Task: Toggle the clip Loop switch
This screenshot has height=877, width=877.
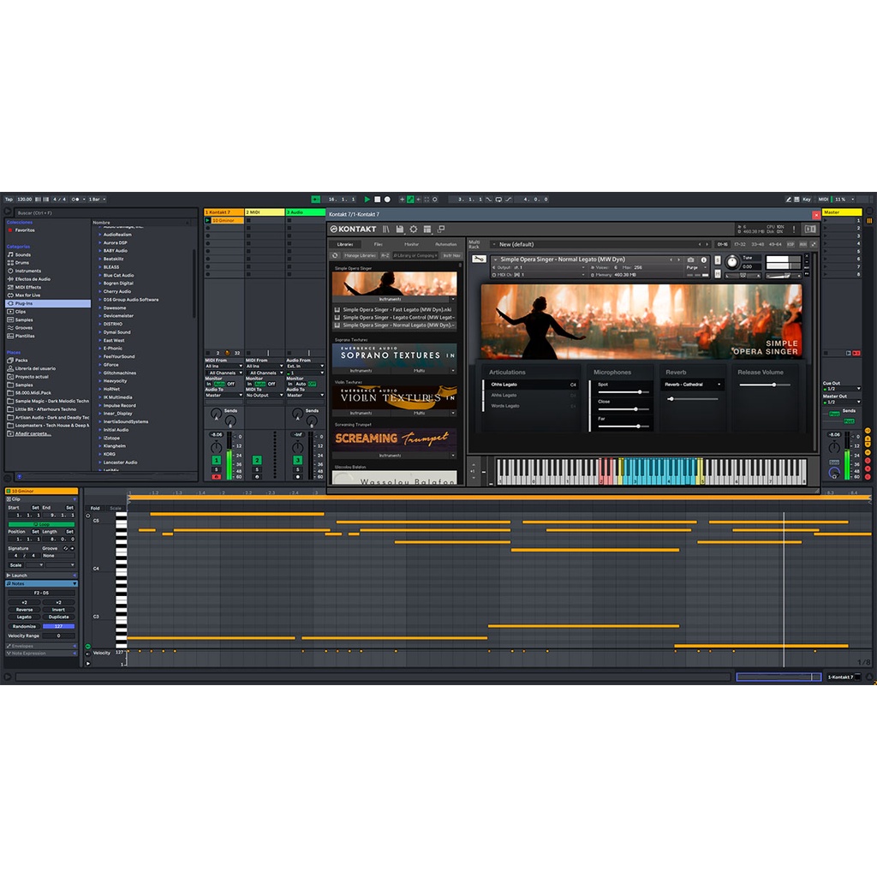Action: [41, 524]
